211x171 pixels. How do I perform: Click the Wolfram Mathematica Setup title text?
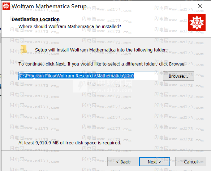click(x=49, y=6)
